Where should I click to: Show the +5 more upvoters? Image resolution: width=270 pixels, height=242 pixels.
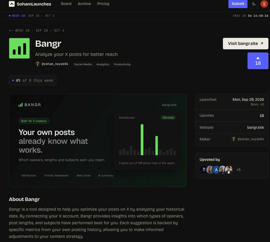[238, 170]
